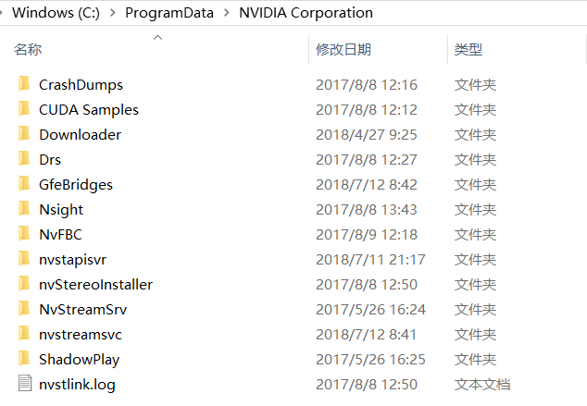
Task: Click the date 2018/7/12 8:41
Action: pyautogui.click(x=366, y=335)
